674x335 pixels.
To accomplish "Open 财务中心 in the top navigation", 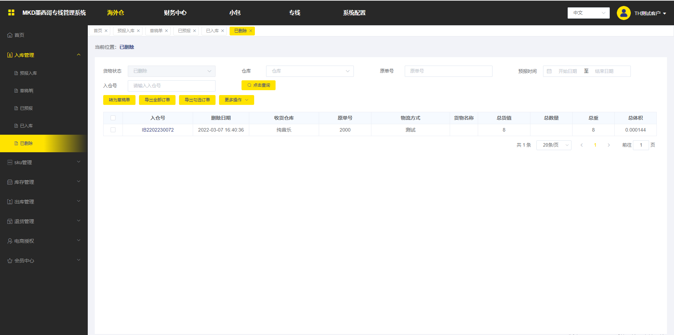I will click(x=175, y=13).
